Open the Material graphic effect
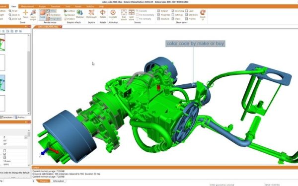Screen dimensions: 298x186 tap(79, 14)
